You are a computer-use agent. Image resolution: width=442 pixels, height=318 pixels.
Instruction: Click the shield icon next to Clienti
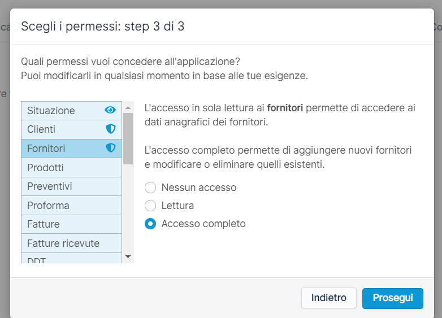coord(111,129)
